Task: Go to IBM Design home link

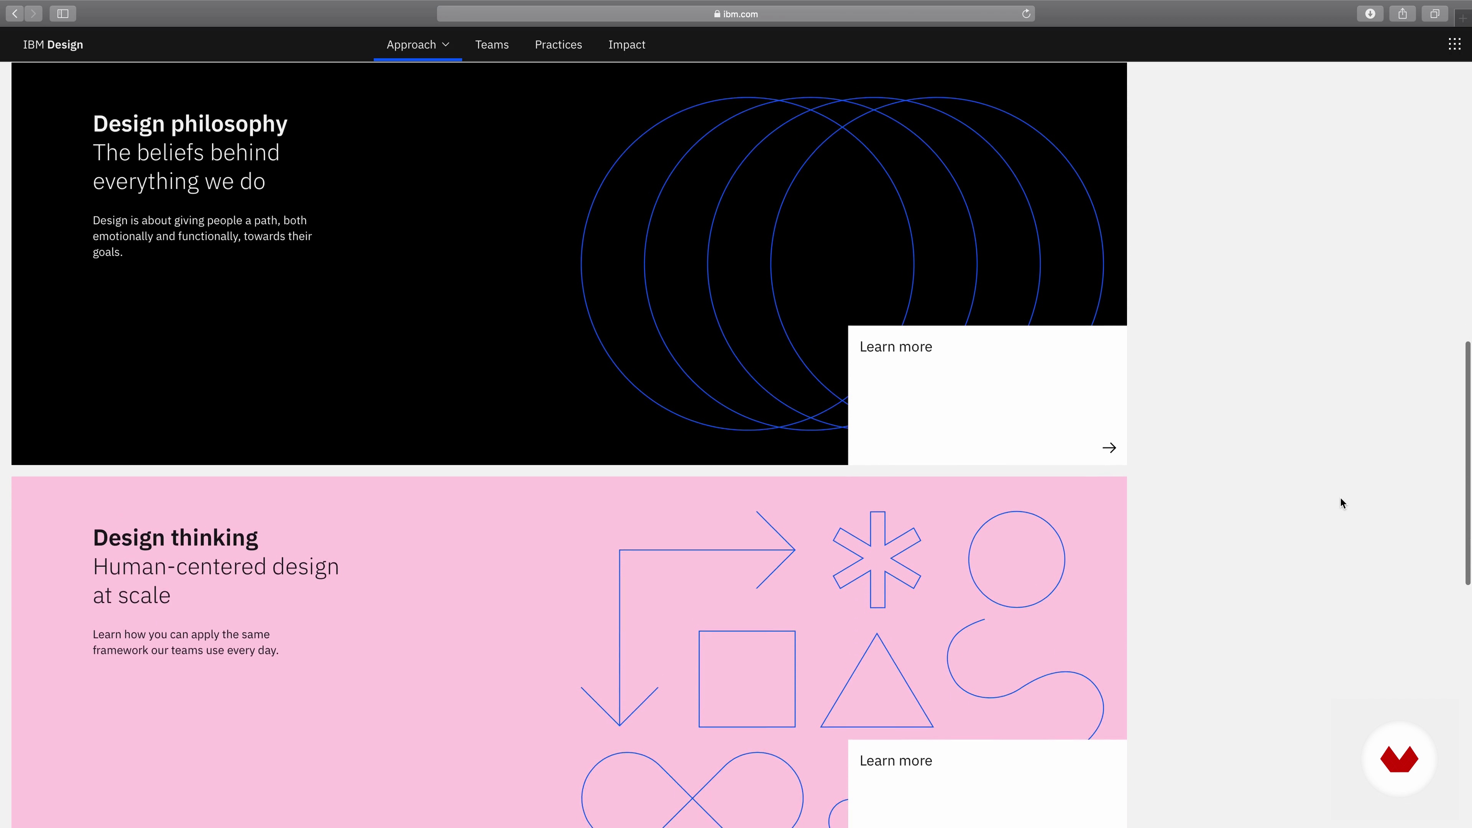Action: (53, 44)
